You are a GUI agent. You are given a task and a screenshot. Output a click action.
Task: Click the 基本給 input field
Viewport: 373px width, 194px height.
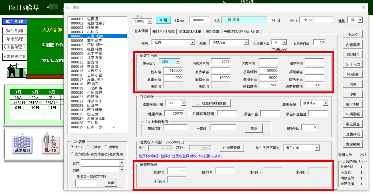[173, 70]
